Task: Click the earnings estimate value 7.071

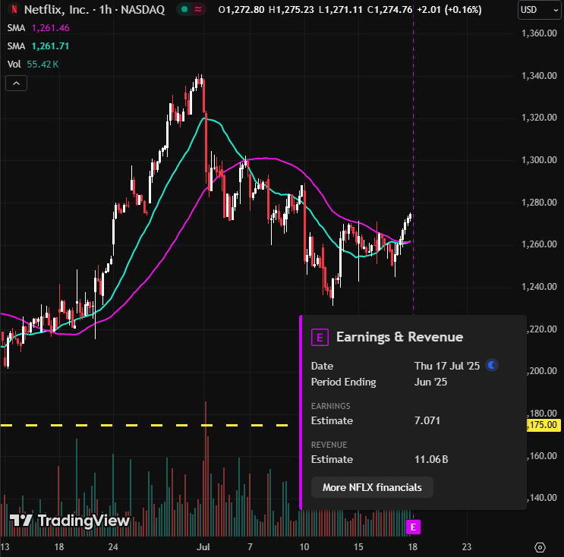Action: 427,420
